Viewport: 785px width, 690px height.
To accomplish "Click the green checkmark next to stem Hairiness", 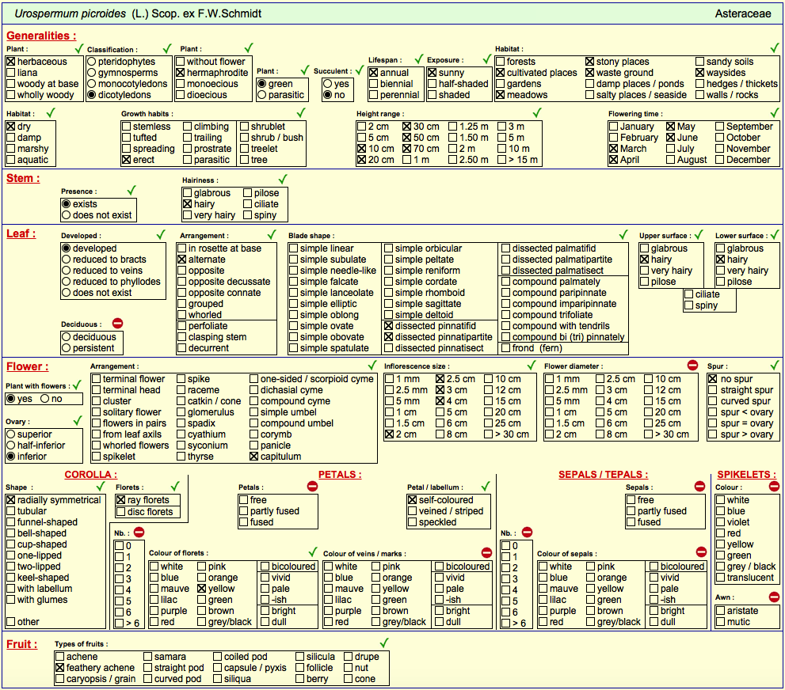I will coord(283,179).
